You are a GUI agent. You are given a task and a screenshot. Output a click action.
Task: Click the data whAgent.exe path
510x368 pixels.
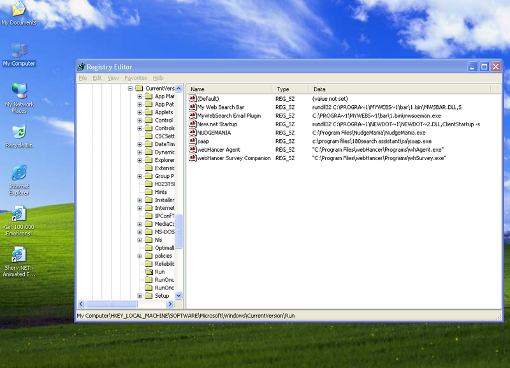378,149
